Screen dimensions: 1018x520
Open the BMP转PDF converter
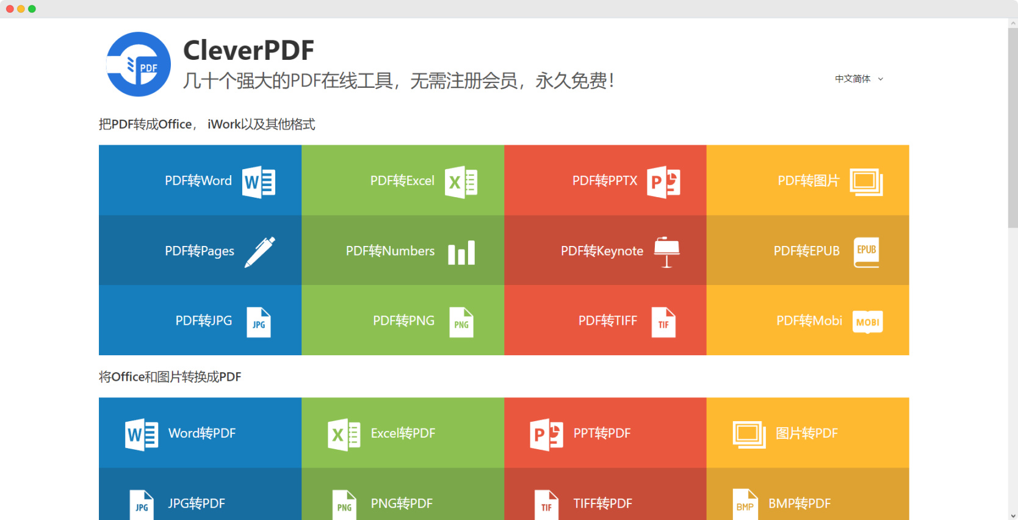(808, 494)
